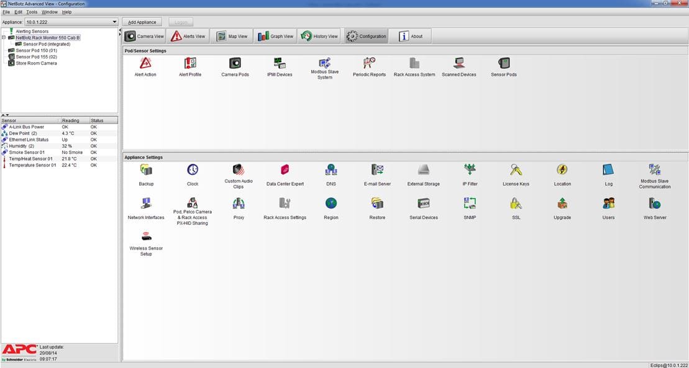Viewport: 689px width, 368px height.
Task: Open the SSL settings icon
Action: tap(516, 204)
